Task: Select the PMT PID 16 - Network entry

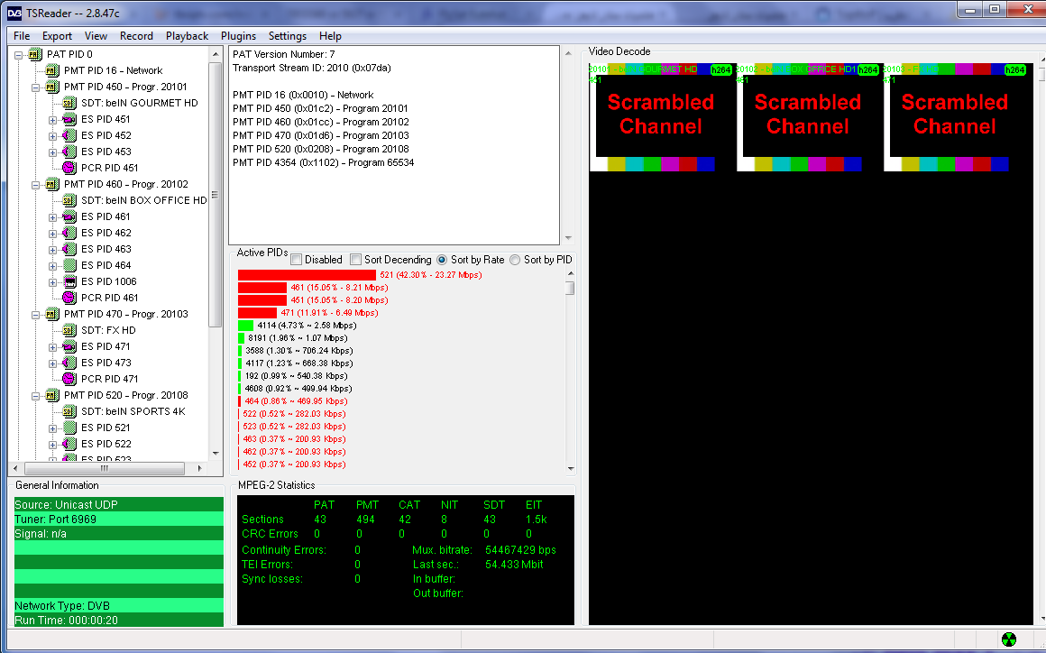Action: 113,70
